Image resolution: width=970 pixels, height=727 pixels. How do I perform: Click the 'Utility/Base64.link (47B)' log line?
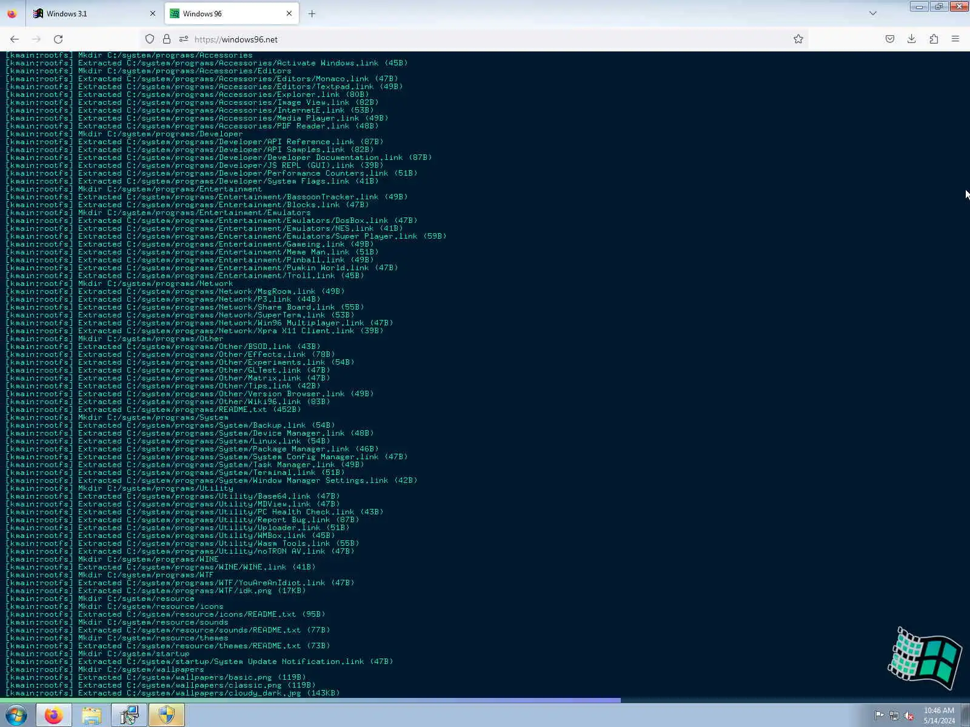173,496
